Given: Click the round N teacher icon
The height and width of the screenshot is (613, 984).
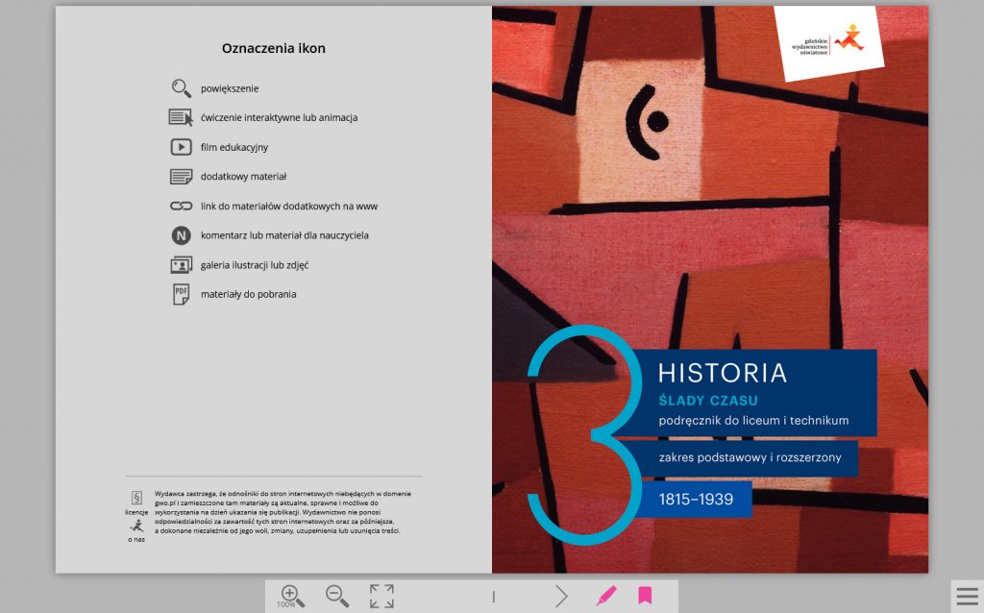Looking at the screenshot, I should click(182, 235).
